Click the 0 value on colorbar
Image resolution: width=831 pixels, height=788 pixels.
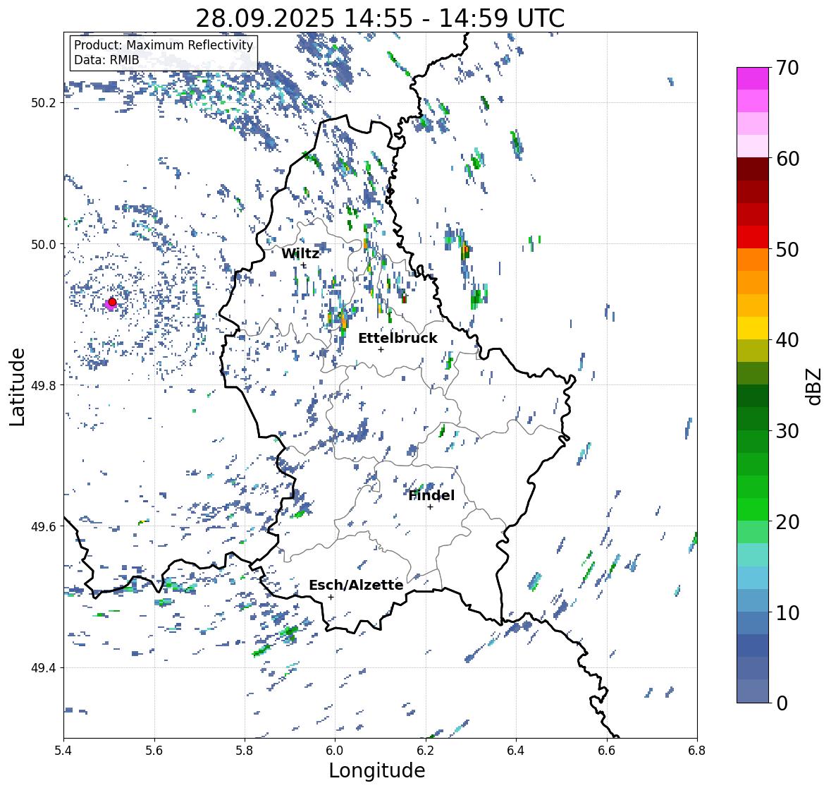pyautogui.click(x=782, y=703)
